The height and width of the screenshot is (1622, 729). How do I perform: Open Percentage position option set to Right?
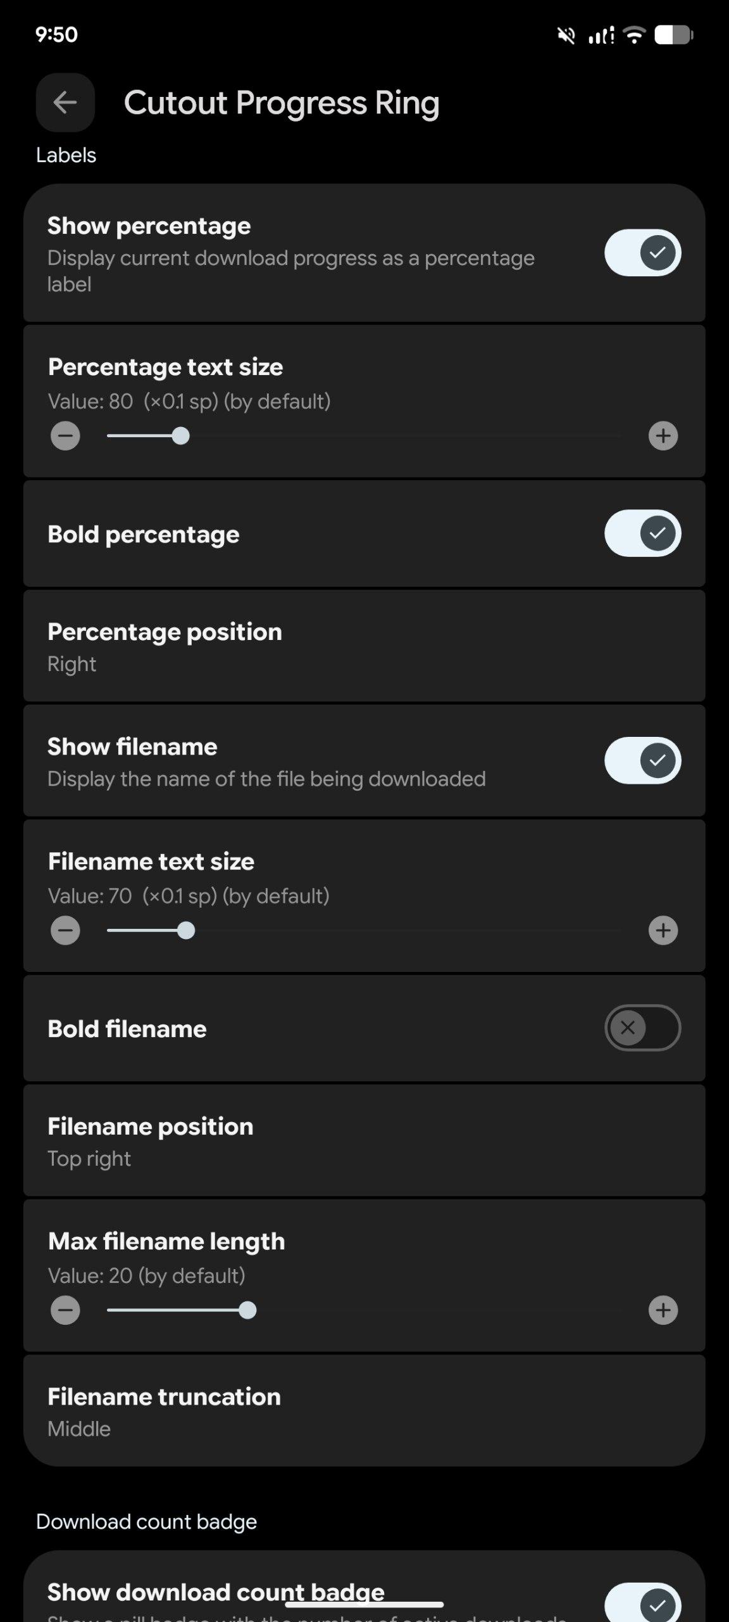[x=364, y=646]
